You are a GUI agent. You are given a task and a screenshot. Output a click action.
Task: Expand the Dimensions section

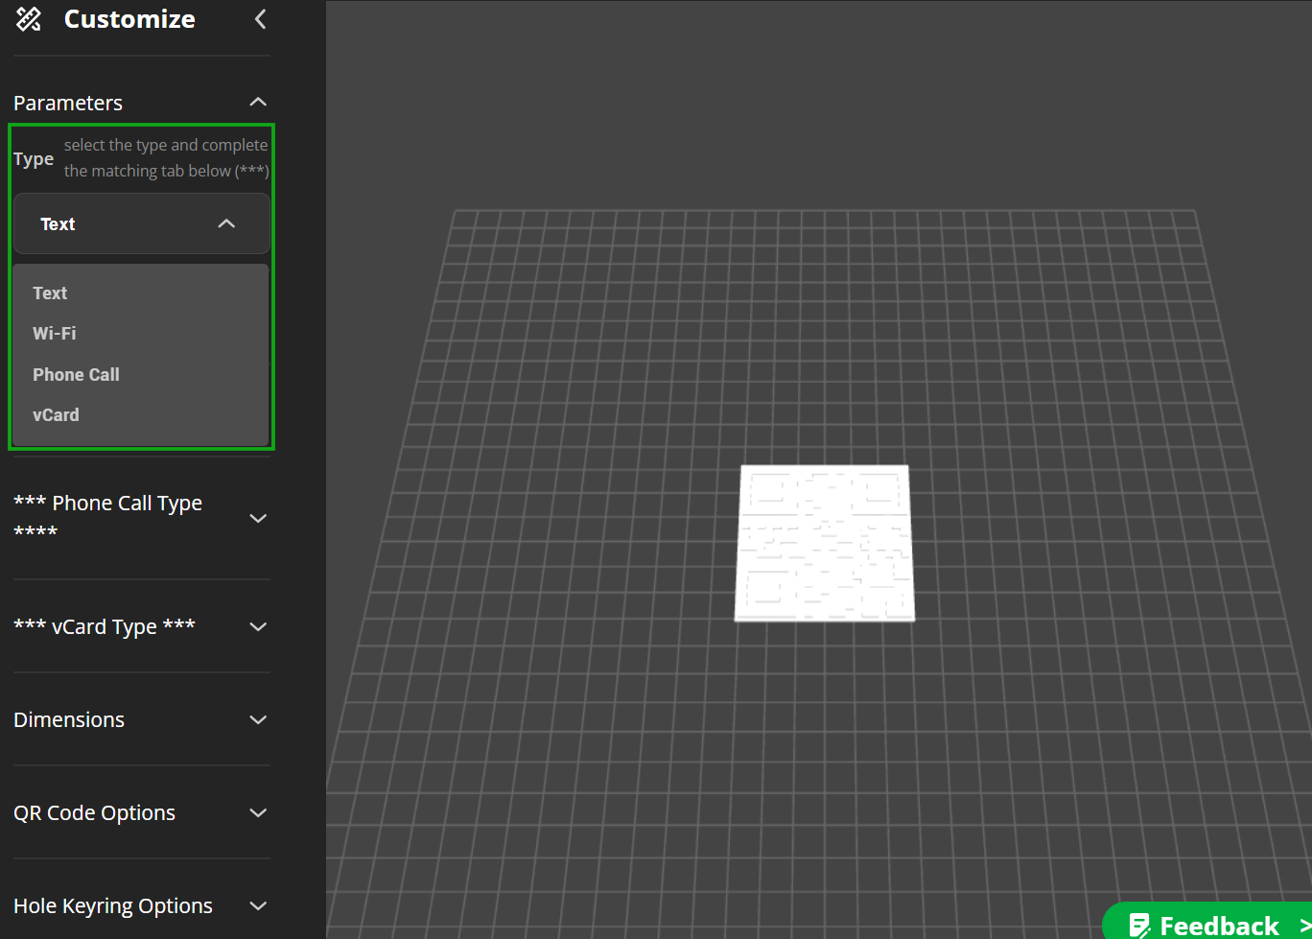(x=142, y=719)
